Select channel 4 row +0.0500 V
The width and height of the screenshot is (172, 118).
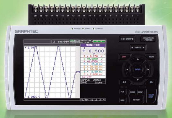pos(93,61)
